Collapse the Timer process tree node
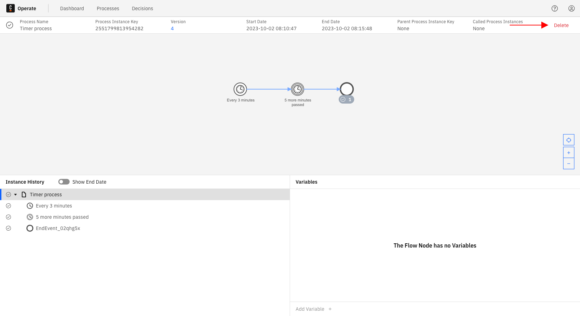The height and width of the screenshot is (316, 580). tap(15, 195)
